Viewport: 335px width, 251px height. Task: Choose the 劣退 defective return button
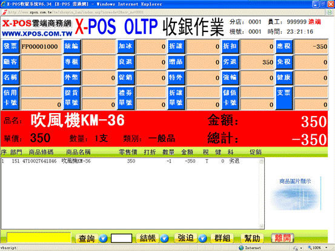click(230, 62)
